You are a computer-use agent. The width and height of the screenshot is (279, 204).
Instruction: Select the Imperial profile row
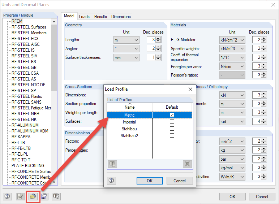pos(150,122)
